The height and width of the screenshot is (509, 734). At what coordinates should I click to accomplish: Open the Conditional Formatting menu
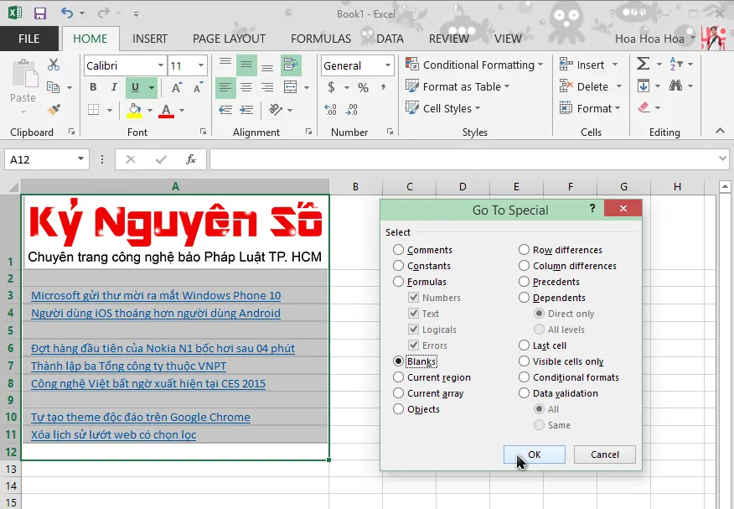point(473,64)
